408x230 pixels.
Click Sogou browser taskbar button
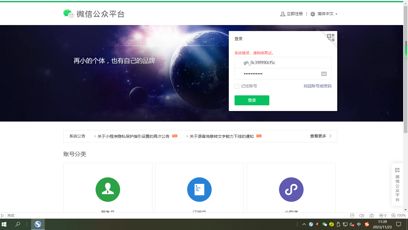tap(38, 224)
